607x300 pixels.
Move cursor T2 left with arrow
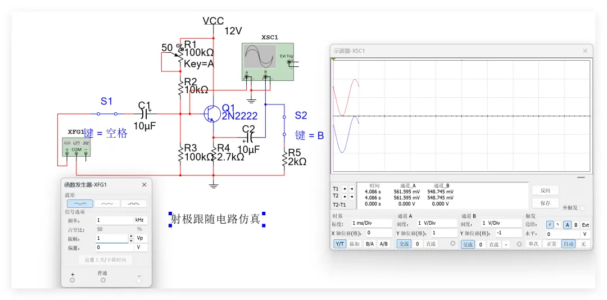click(x=345, y=196)
